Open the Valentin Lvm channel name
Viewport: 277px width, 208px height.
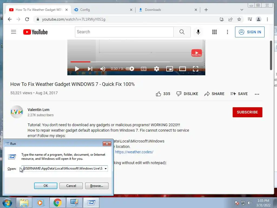(x=38, y=110)
